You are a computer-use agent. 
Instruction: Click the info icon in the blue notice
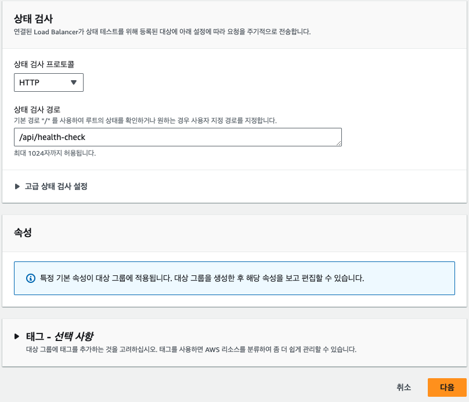coord(31,278)
